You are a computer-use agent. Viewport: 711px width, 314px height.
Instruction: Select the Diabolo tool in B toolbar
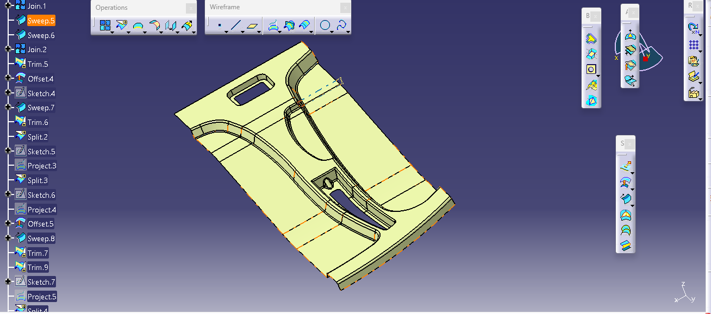coord(591,54)
